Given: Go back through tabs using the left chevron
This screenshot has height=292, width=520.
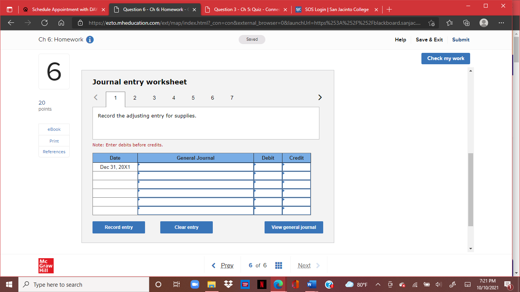Looking at the screenshot, I should [x=96, y=97].
